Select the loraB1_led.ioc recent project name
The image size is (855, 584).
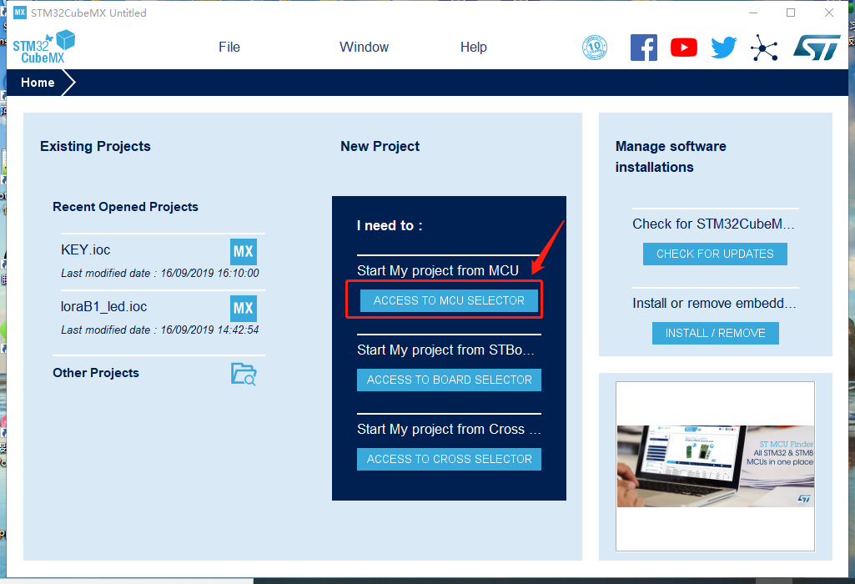coord(103,306)
